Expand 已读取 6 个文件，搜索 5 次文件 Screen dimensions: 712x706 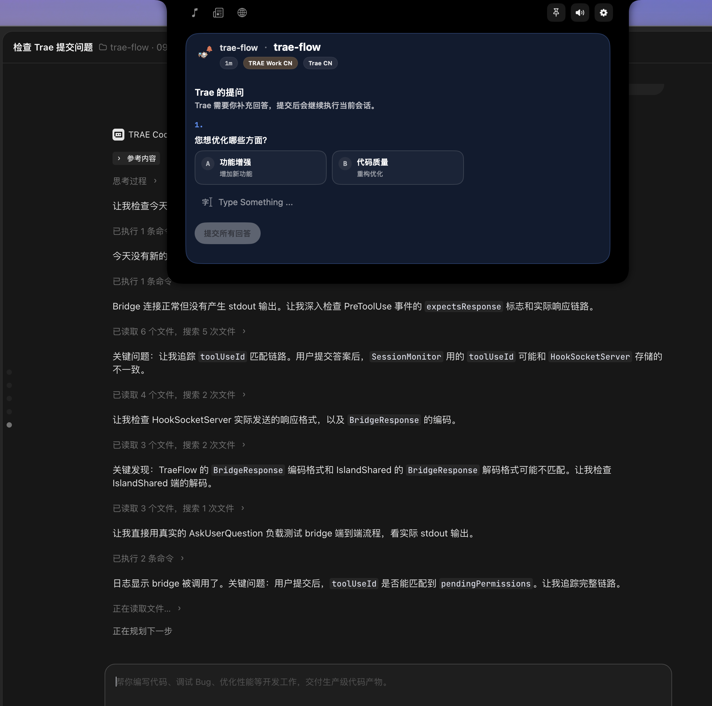point(179,332)
